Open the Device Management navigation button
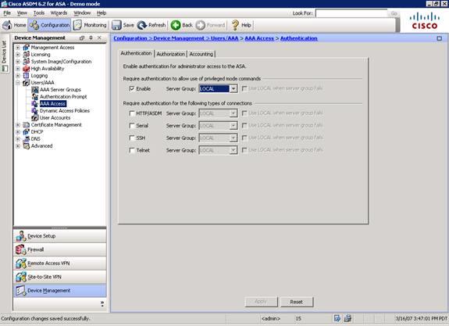This screenshot has width=449, height=326. (60, 291)
